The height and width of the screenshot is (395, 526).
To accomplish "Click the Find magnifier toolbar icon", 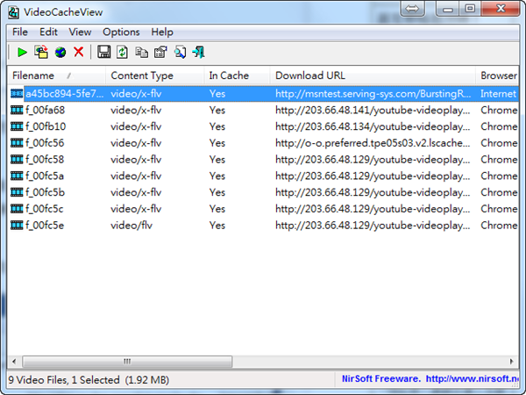I will (x=180, y=53).
